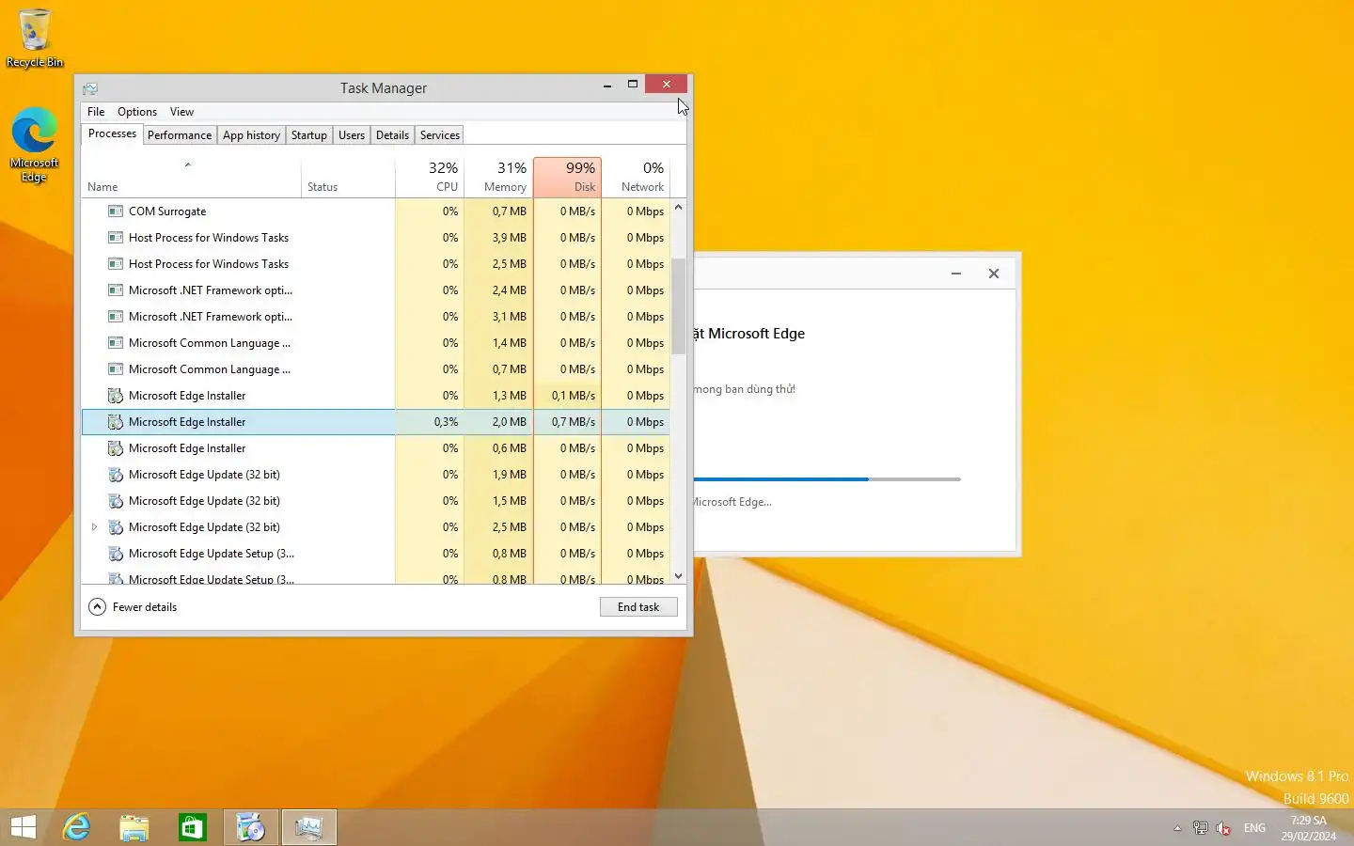The width and height of the screenshot is (1354, 846).
Task: Switch to the Edge installer taskbar item
Action: coord(251,827)
